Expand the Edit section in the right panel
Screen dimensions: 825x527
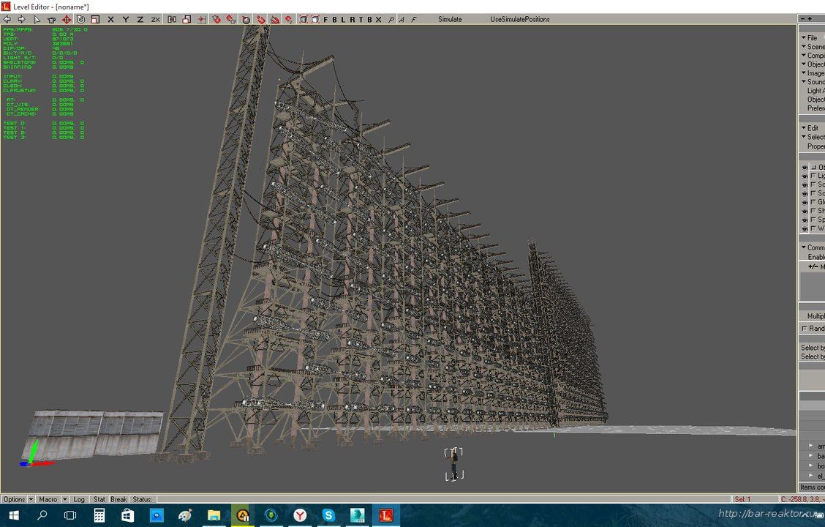(x=811, y=128)
